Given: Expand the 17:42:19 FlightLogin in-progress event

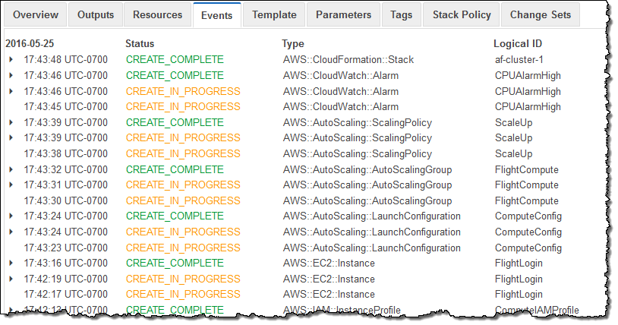Looking at the screenshot, I should (11, 279).
